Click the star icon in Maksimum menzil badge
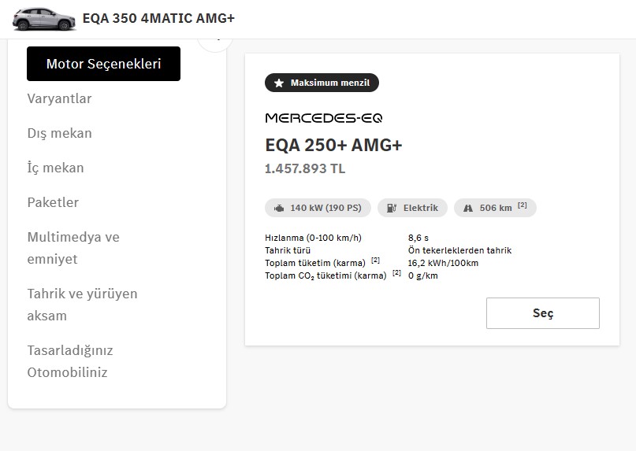Screen dimensions: 636x451 (279, 83)
